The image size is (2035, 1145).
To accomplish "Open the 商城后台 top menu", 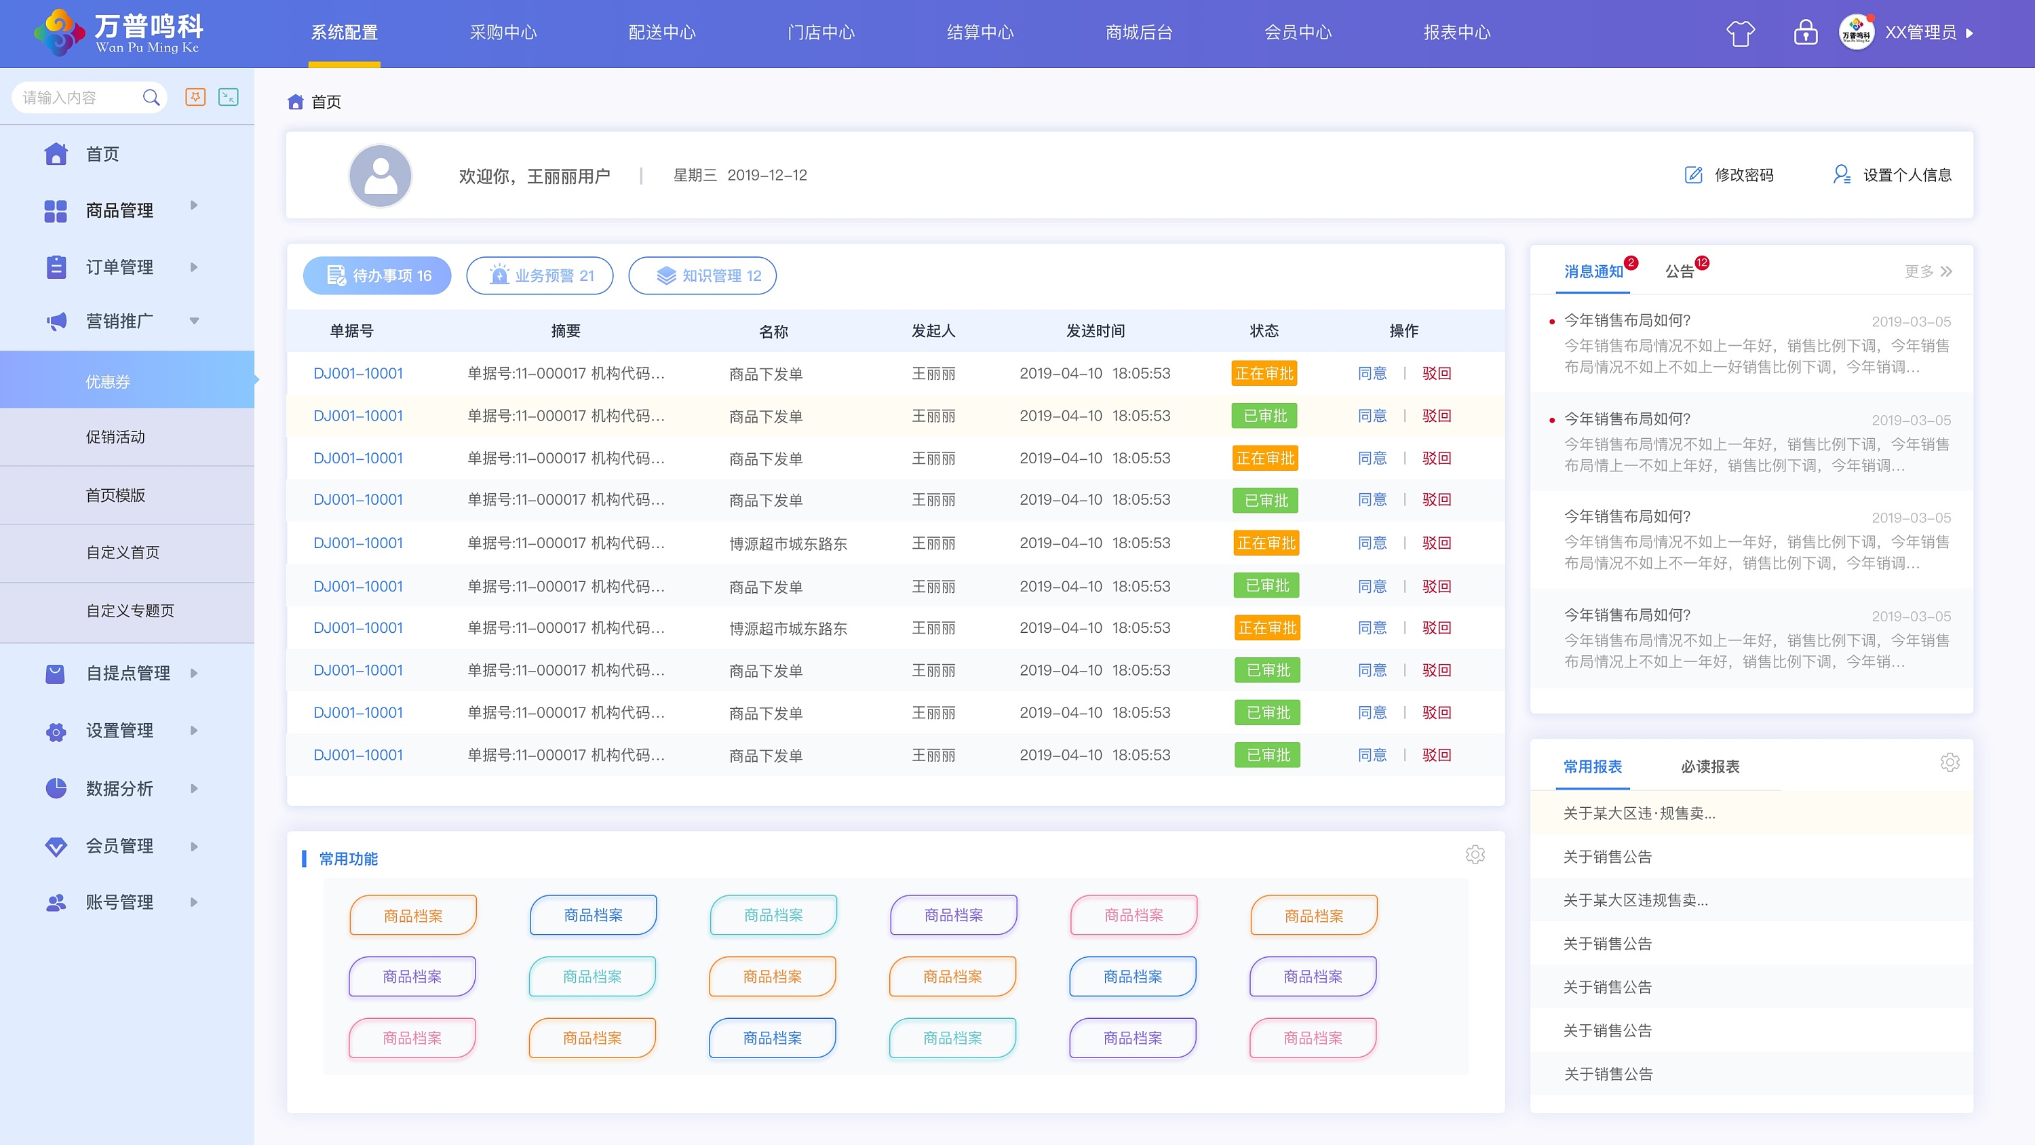I will click(1139, 33).
